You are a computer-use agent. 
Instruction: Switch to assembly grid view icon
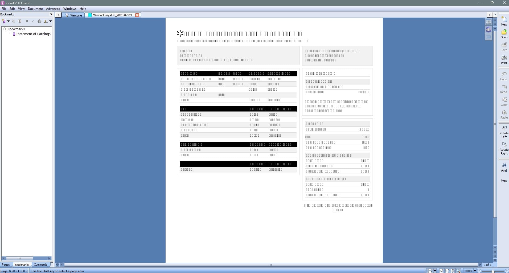click(x=489, y=22)
